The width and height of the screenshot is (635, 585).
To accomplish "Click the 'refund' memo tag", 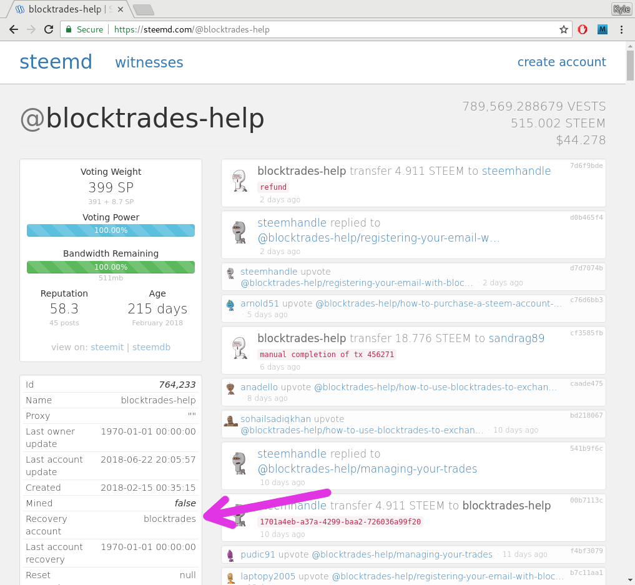I will (x=273, y=187).
